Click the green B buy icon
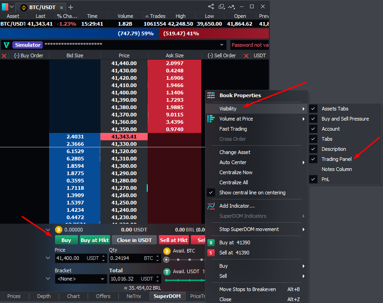Viewport: 383px width, 303px height. pyautogui.click(x=211, y=242)
